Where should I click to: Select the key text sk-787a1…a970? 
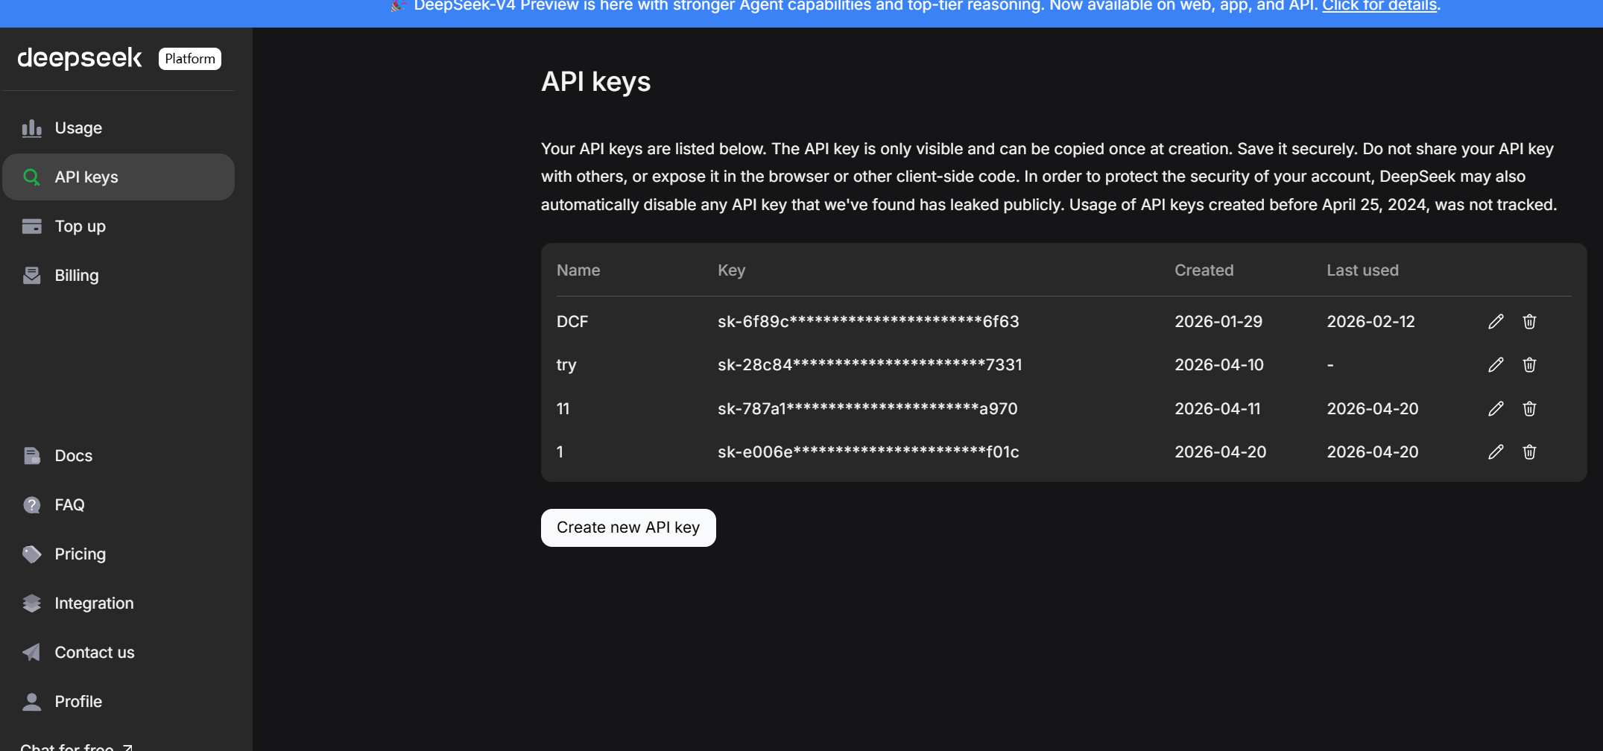(x=867, y=409)
